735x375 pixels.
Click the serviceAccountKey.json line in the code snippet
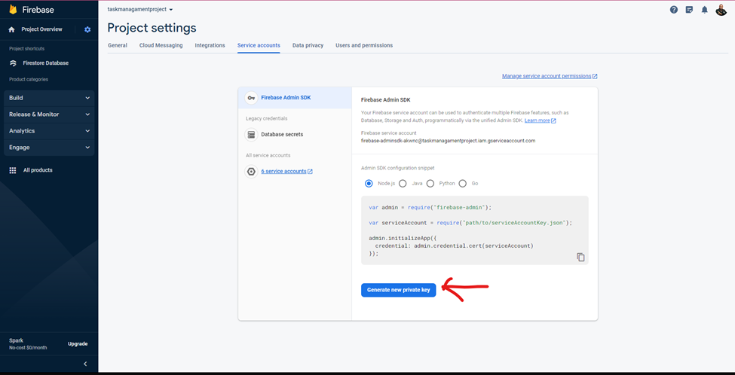(470, 224)
